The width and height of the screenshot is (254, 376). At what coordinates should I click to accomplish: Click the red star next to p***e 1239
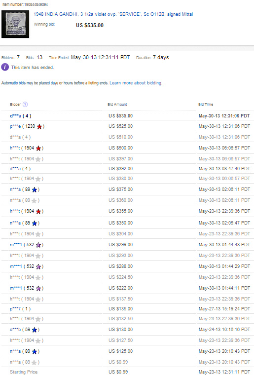39,126
